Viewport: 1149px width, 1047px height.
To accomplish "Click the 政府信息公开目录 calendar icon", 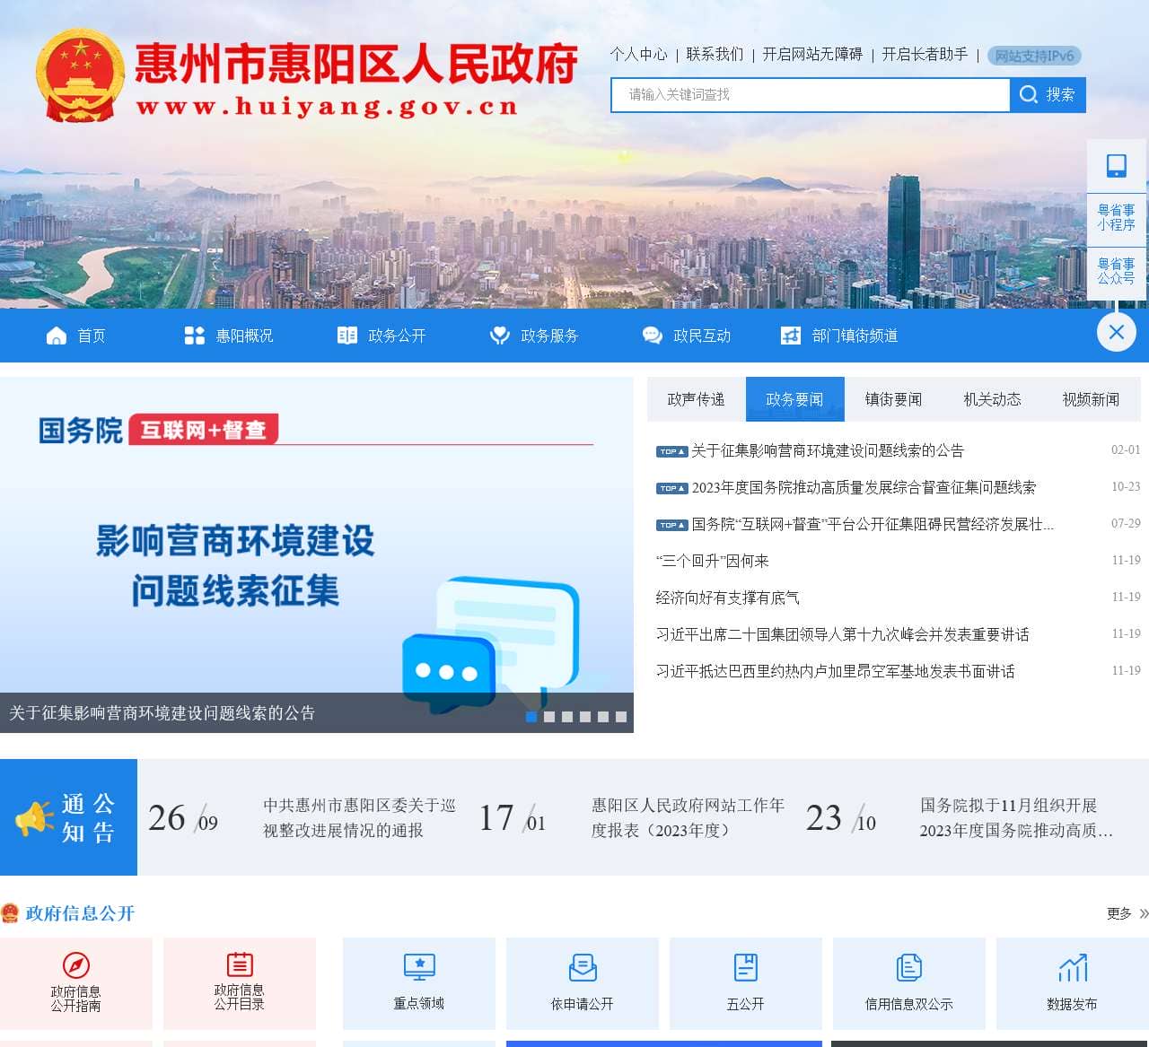I will coord(240,967).
